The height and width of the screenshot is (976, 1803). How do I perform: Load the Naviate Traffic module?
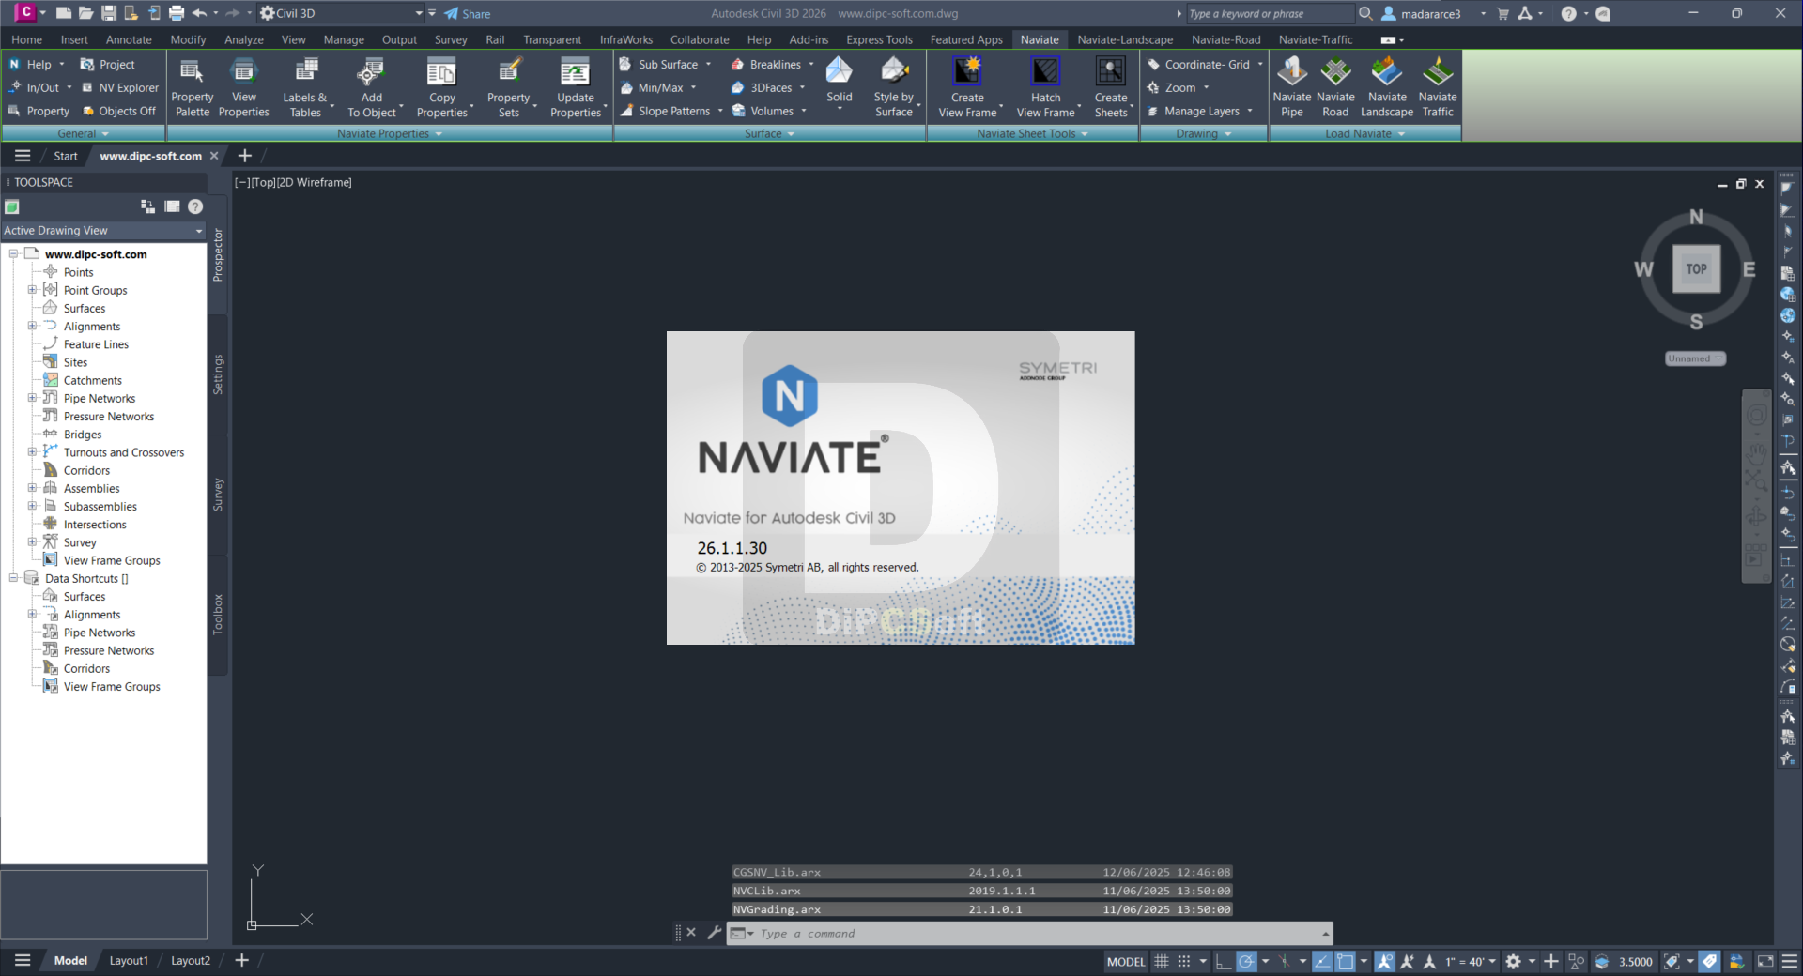pos(1438,87)
